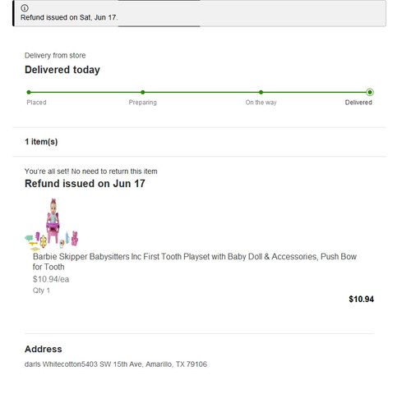Click the Delivered circle marker
The image size is (411, 403).
(370, 92)
